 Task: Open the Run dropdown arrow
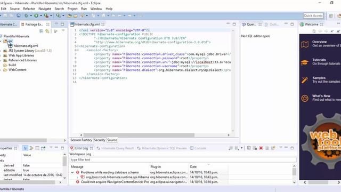40,15
